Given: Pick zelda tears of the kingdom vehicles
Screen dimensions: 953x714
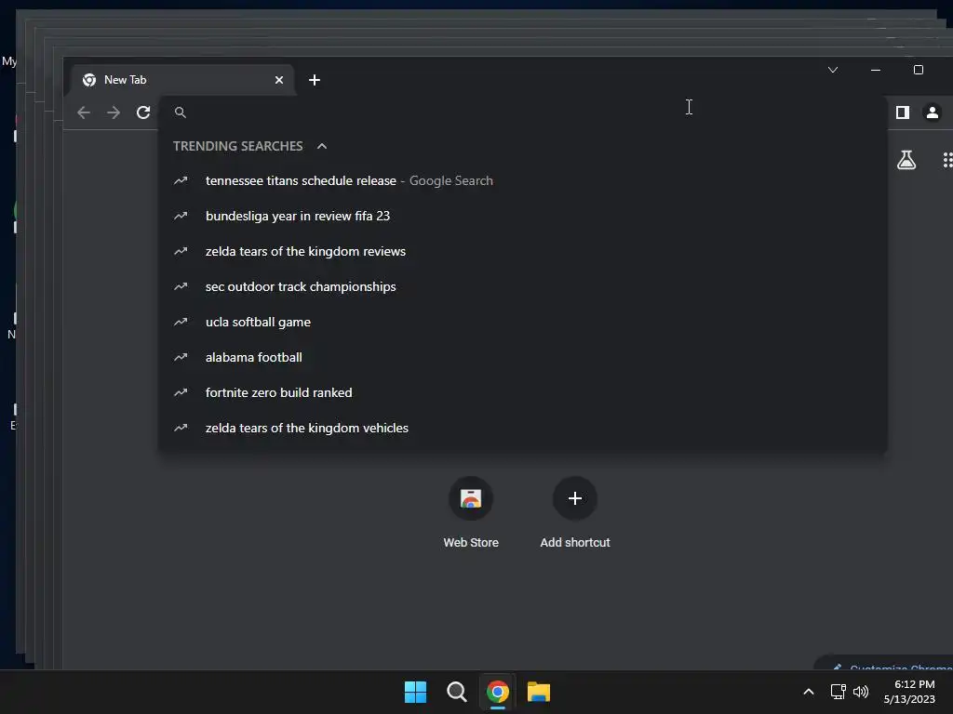Looking at the screenshot, I should coord(523,428).
